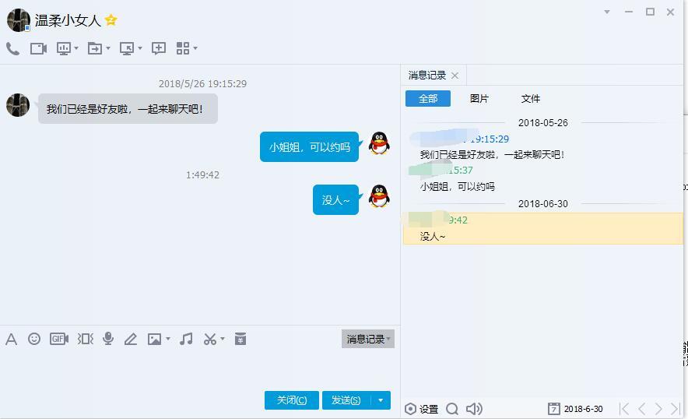Image resolution: width=688 pixels, height=419 pixels.
Task: Expand the send options arrow beside 发送
Action: pos(381,400)
